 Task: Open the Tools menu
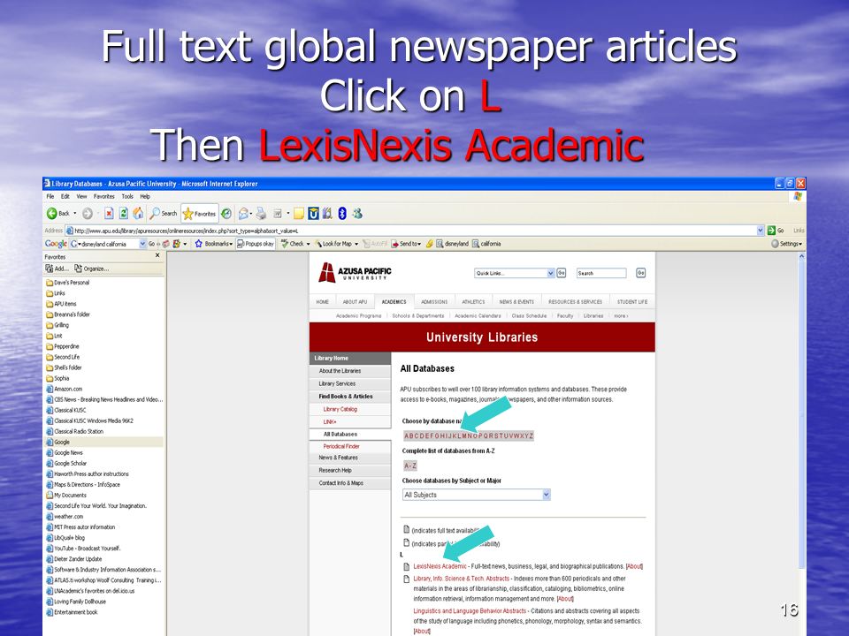(x=127, y=196)
